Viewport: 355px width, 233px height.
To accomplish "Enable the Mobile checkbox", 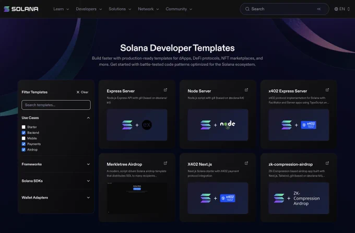I will point(23,138).
